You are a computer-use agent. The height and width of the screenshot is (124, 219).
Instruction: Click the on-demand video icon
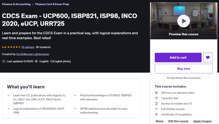(157, 93)
